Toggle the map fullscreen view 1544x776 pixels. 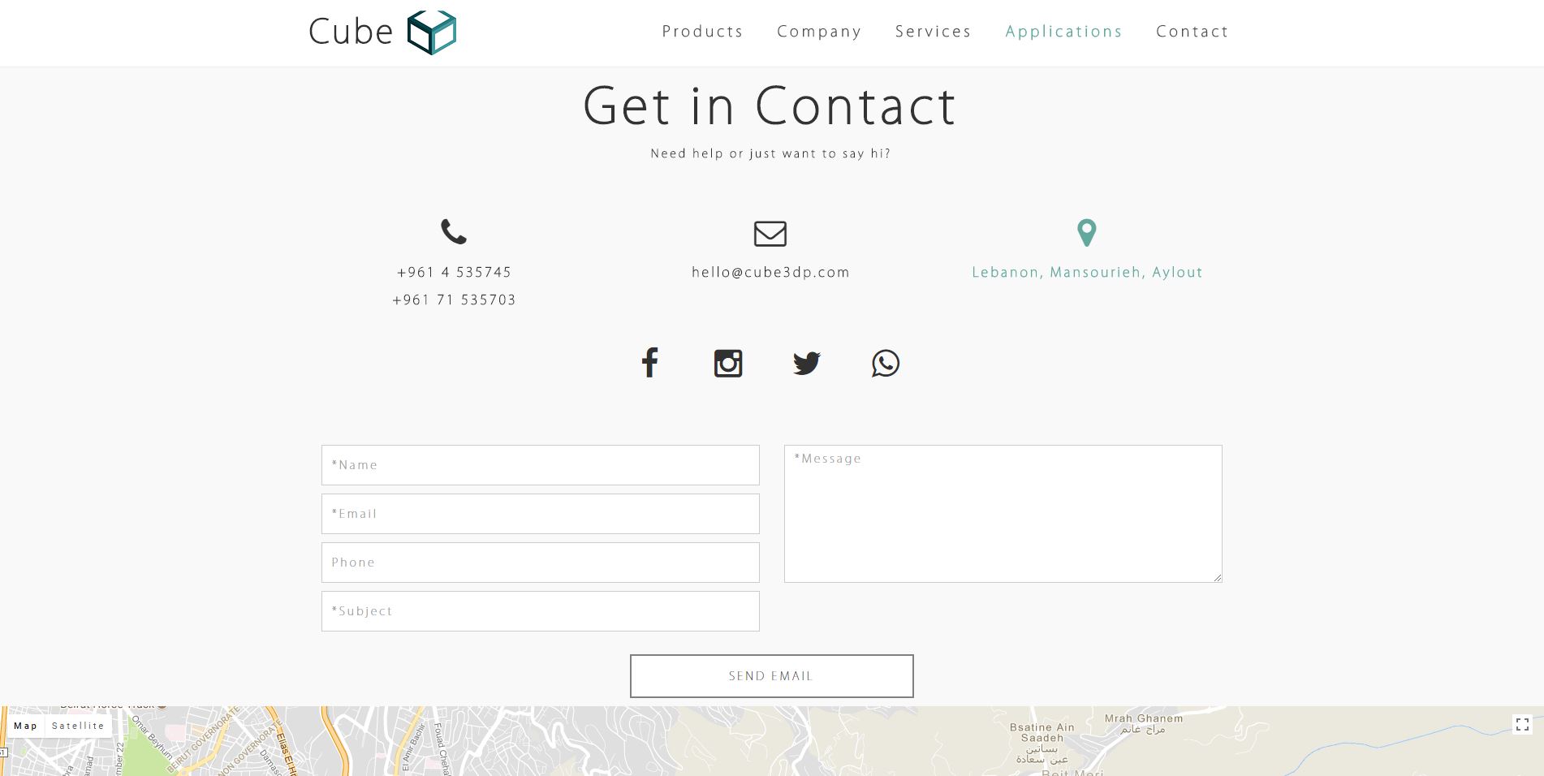(x=1523, y=724)
